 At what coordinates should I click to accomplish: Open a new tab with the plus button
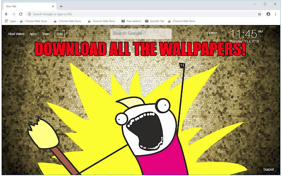[61, 6]
